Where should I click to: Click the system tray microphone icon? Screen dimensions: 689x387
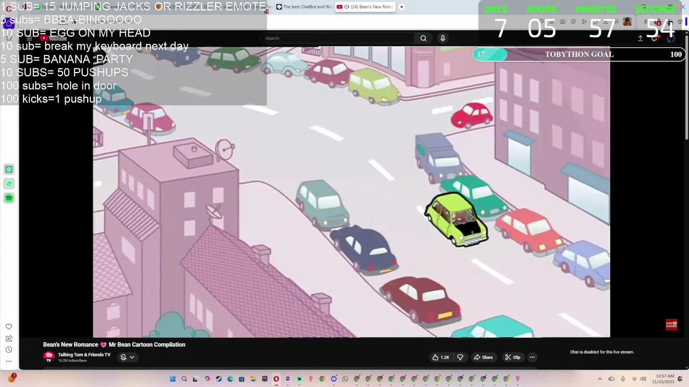[623, 379]
